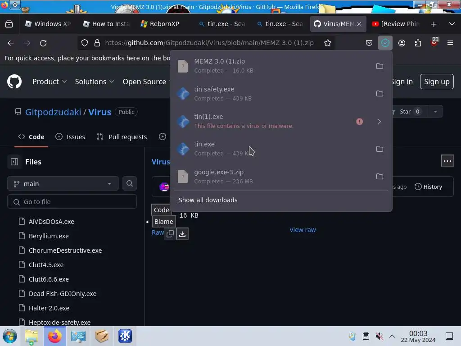Screen dimensions: 461x346
Task: Reload the current page
Action: point(43,43)
